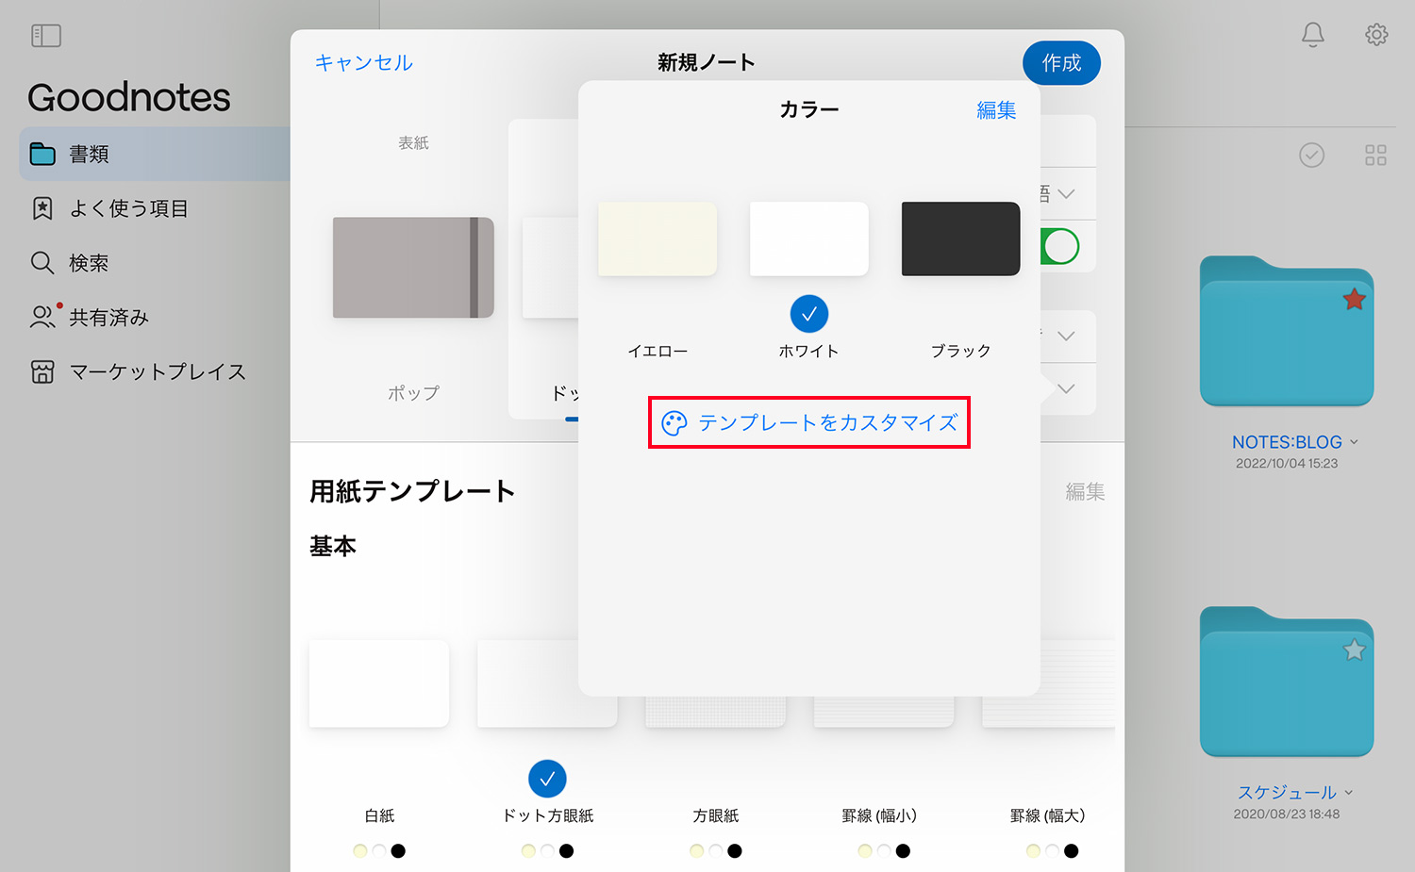Select the ホワイト color swatch

[808, 239]
